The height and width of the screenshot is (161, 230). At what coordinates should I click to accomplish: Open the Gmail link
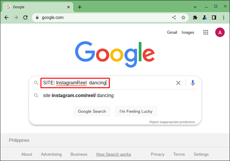(172, 32)
